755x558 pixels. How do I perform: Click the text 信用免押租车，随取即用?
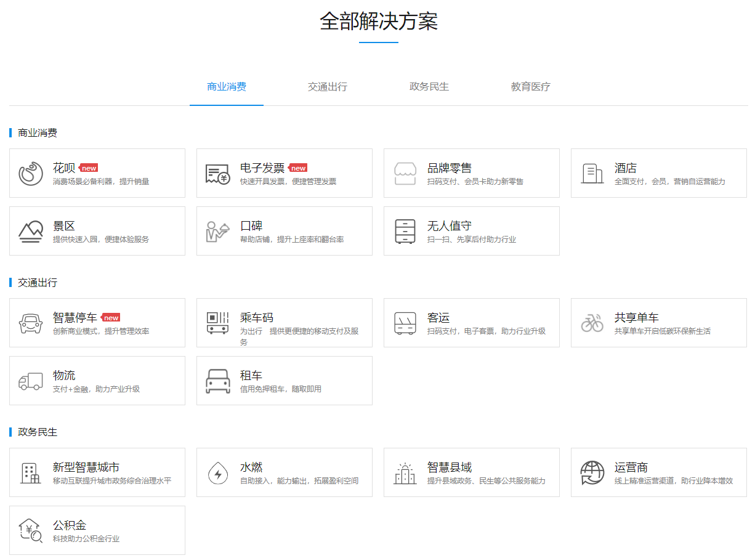point(281,389)
